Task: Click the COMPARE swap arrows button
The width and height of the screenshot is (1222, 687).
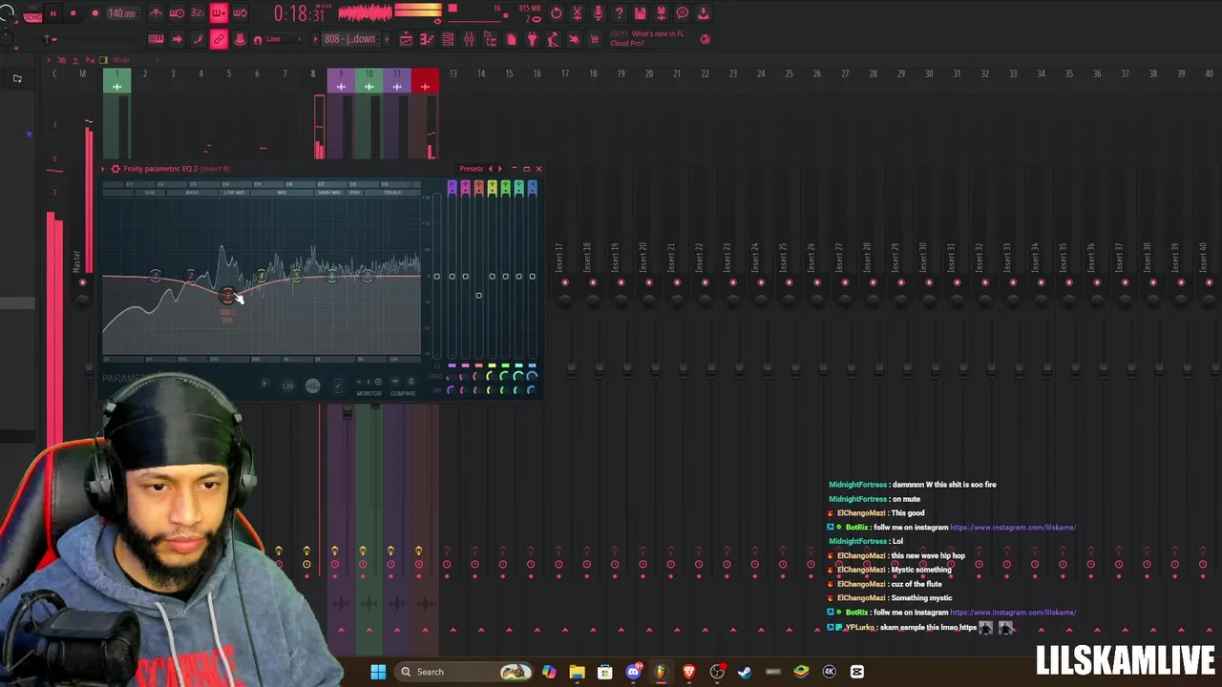Action: (411, 383)
